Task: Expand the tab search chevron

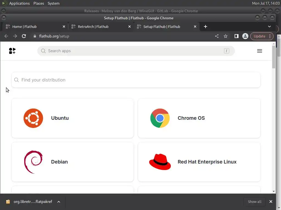Action: 269,27
